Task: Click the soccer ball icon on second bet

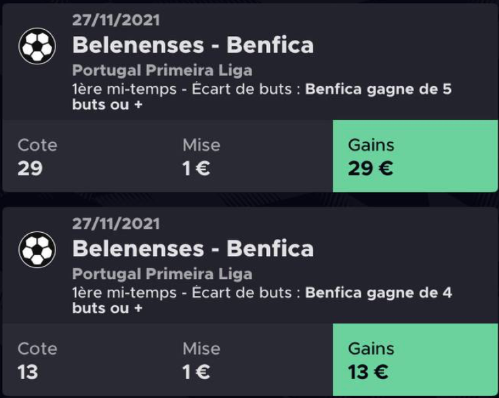Action: coord(37,250)
